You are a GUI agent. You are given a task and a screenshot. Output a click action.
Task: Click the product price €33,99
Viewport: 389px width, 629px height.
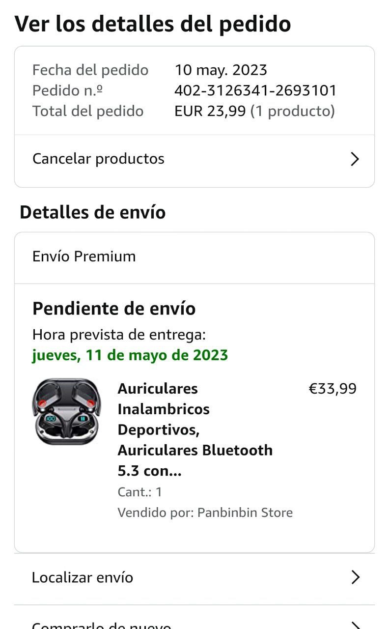(332, 389)
